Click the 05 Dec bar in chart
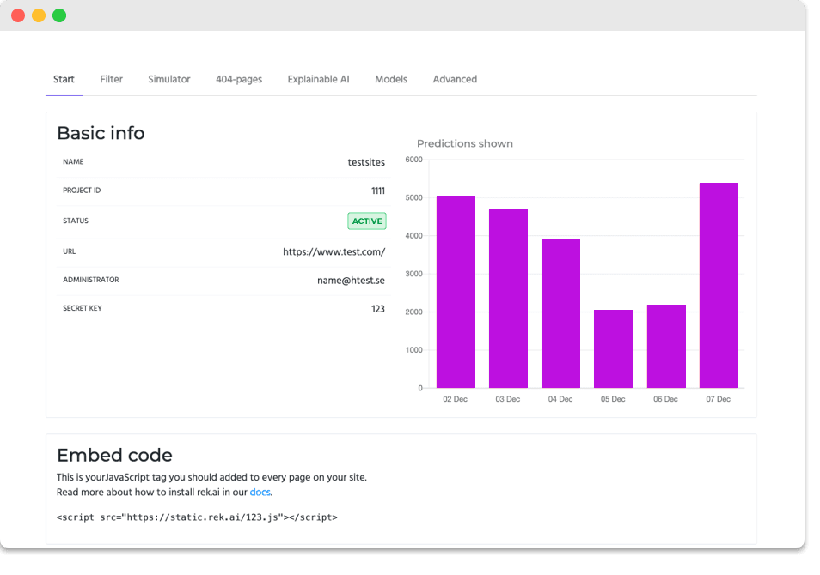The height and width of the screenshot is (575, 820). [x=614, y=349]
